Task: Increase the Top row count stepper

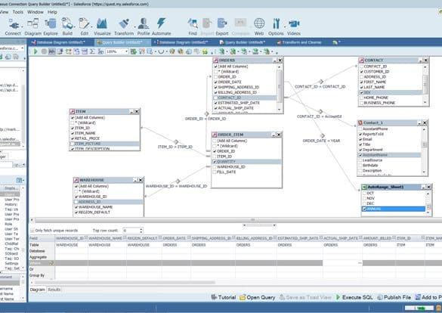Action: click(141, 229)
